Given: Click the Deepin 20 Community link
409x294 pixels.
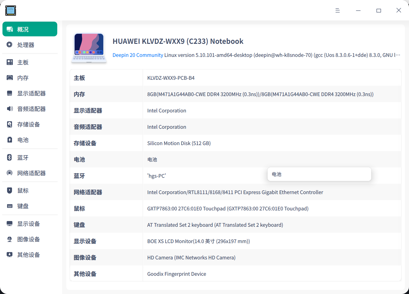Looking at the screenshot, I should click(x=138, y=55).
